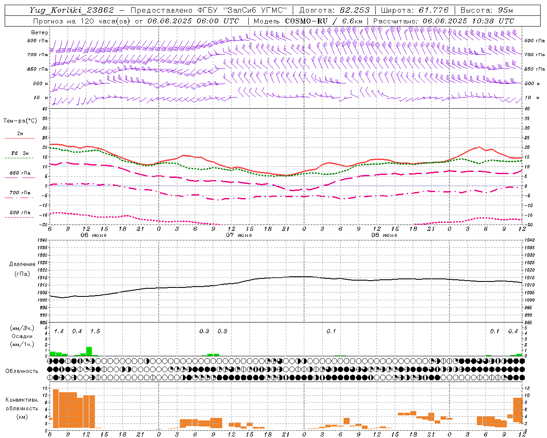The height and width of the screenshot is (438, 547).
Task: Click the Ветер wind panel label
Action: 39,33
